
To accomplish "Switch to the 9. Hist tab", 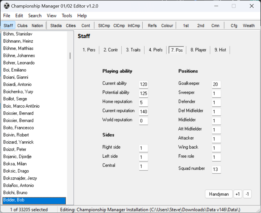I will pos(220,50).
